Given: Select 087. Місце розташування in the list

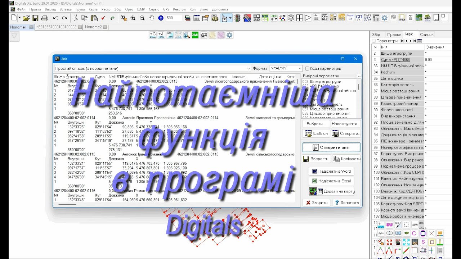Looking at the screenshot, I should tap(326, 109).
